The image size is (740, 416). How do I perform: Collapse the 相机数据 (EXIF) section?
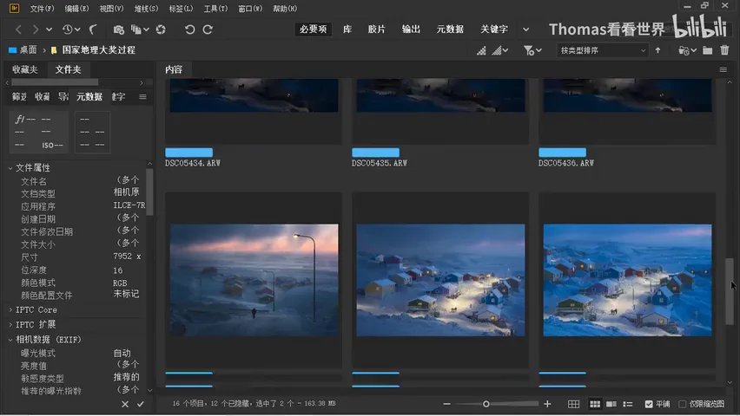pos(10,339)
